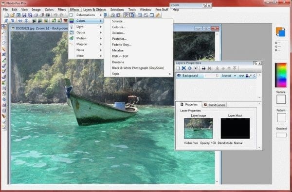Screen dimensions: 292x192
Task: Expand the Magical effects submenu
Action: point(86,44)
